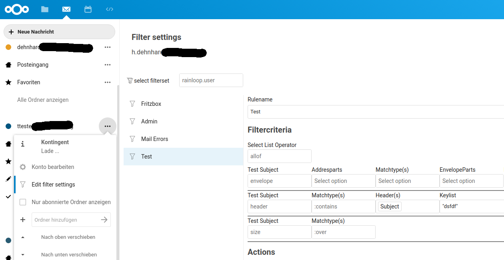Screen dimensions: 504x260
Task: Click the Filtercriteria heading
Action: 270,130
